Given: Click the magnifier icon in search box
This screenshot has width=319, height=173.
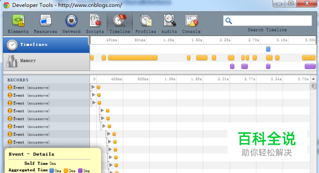Looking at the screenshot, I should pos(229,21).
